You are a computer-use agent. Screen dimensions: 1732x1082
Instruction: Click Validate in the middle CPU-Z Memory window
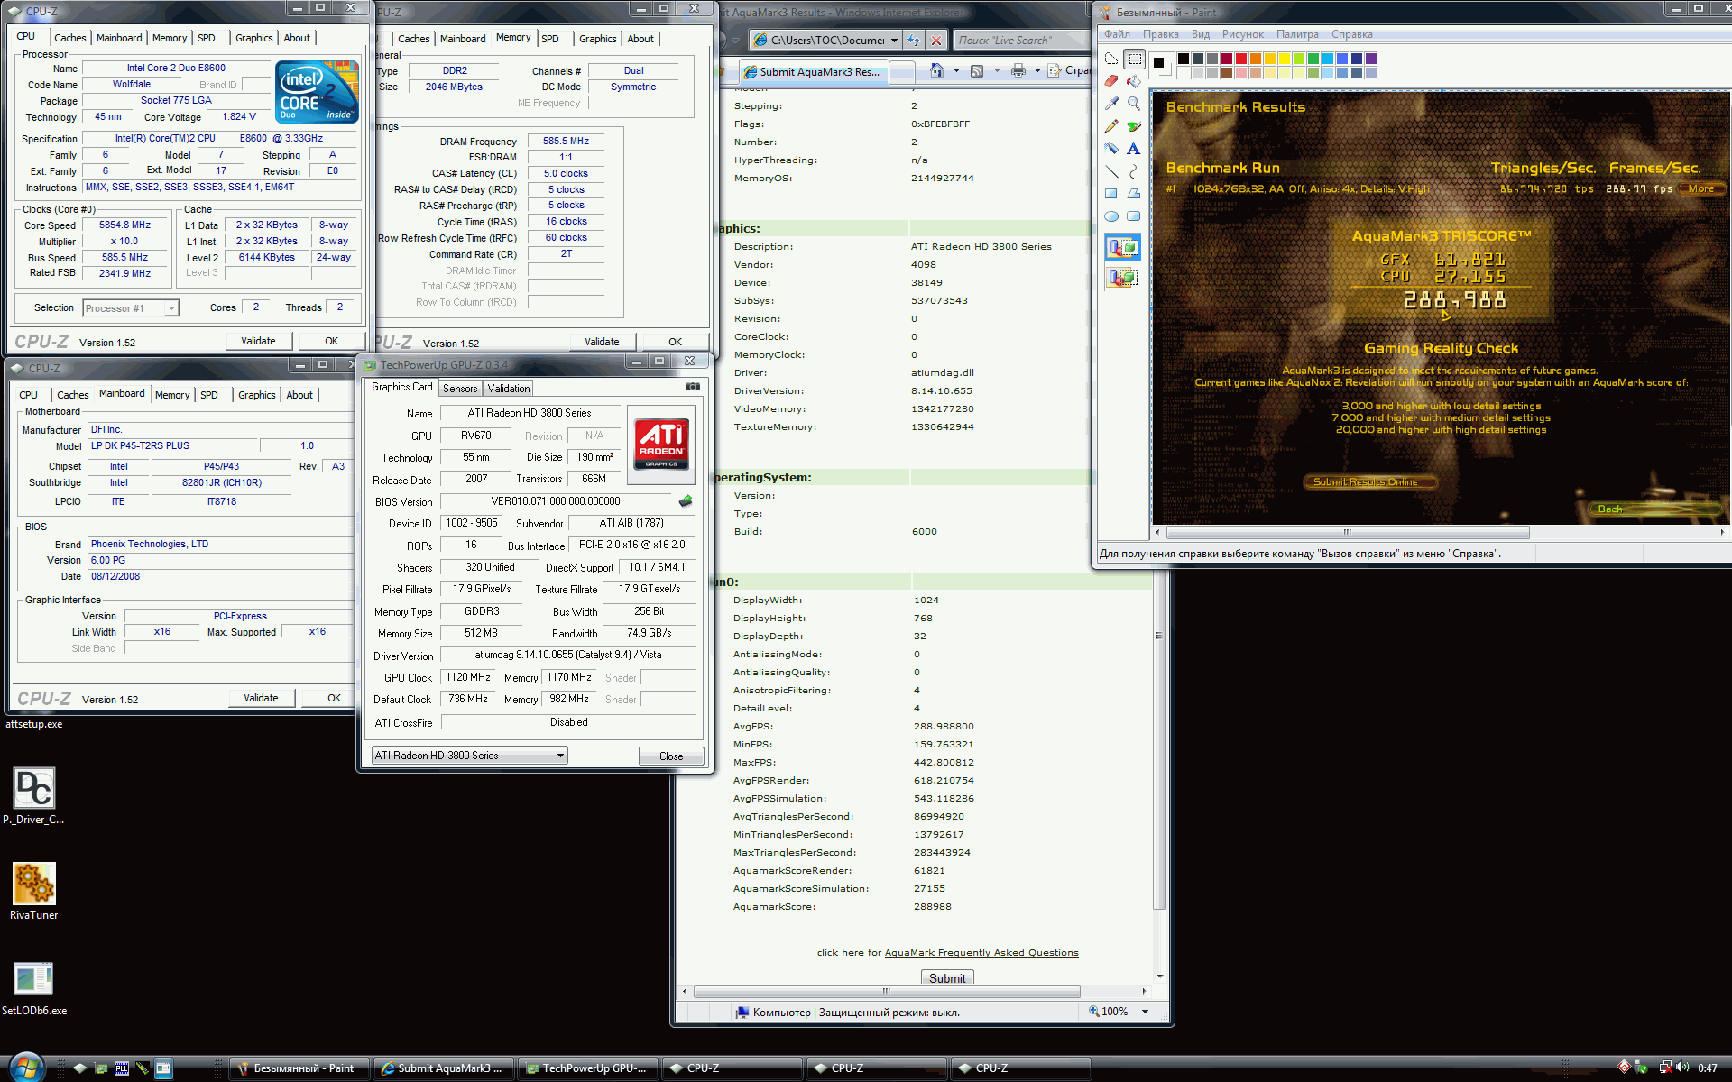click(x=602, y=342)
